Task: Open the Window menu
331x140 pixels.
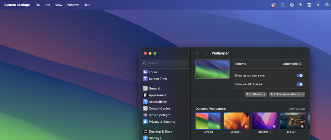Action: (73, 5)
